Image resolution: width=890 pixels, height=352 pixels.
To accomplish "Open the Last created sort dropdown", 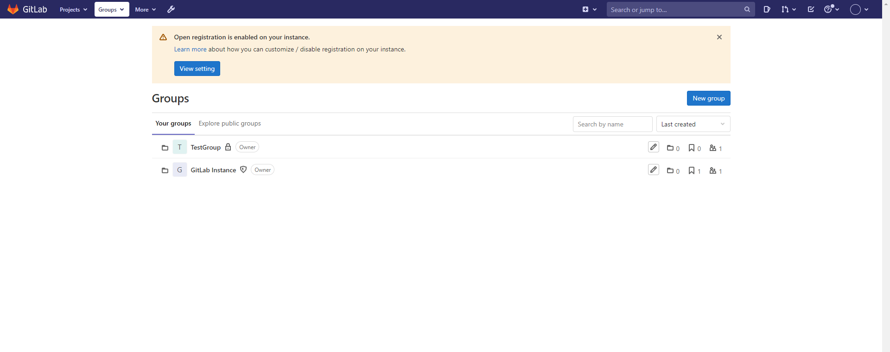I will point(693,124).
